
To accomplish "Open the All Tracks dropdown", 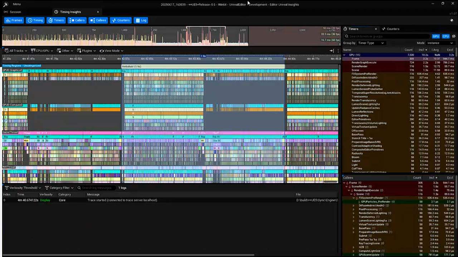I will click(16, 51).
